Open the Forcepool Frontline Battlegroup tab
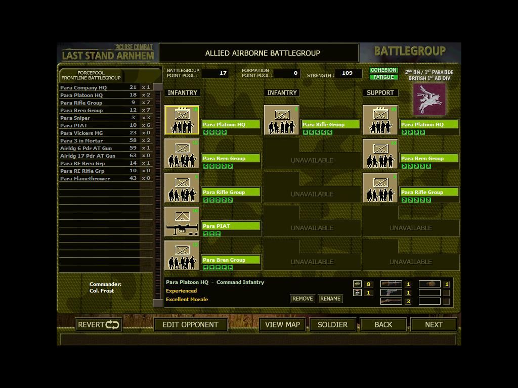Image resolution: width=518 pixels, height=388 pixels. pyautogui.click(x=91, y=76)
